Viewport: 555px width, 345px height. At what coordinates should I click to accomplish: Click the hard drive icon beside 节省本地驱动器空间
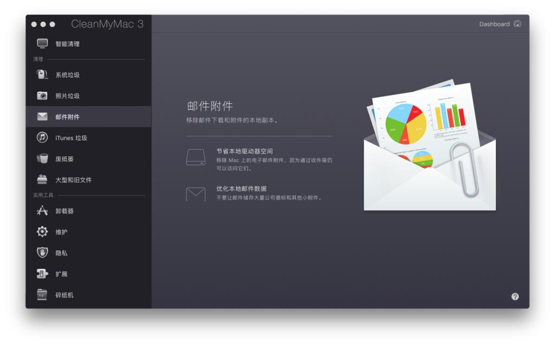(197, 157)
